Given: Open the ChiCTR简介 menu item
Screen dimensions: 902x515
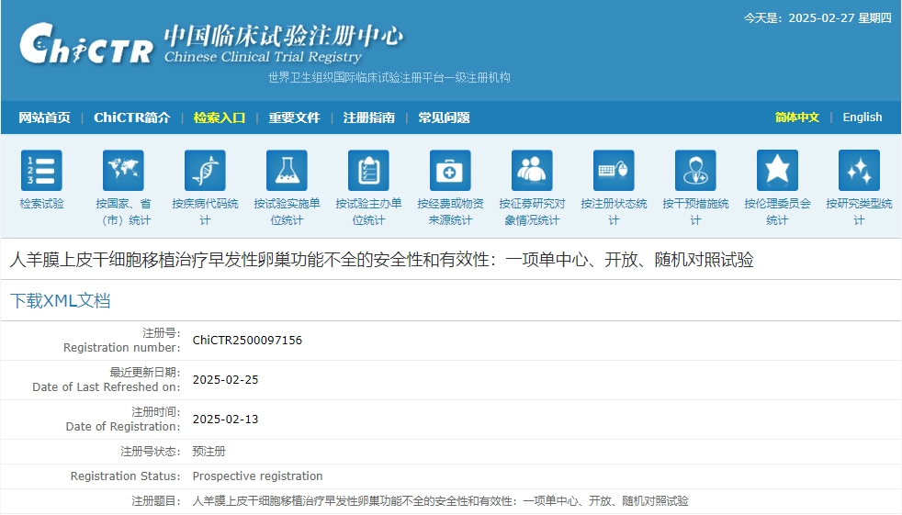Looking at the screenshot, I should pos(131,118).
